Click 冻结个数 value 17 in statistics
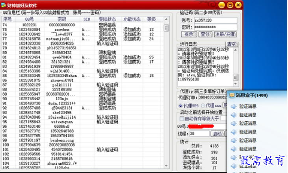Viewport: 288px width, 173px height. point(214,168)
